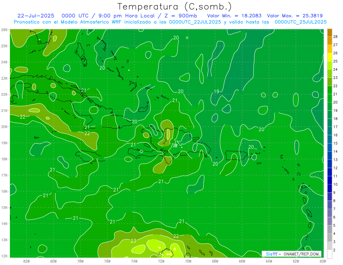Click the "14N" latitude axis label
The height and width of the screenshot is (265, 343).
(x=4, y=224)
